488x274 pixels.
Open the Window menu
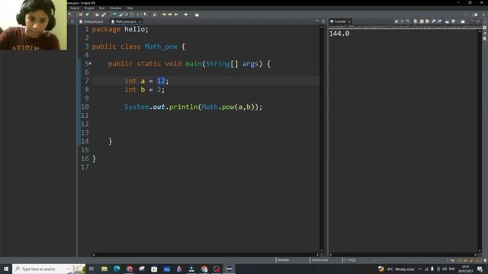pyautogui.click(x=115, y=8)
